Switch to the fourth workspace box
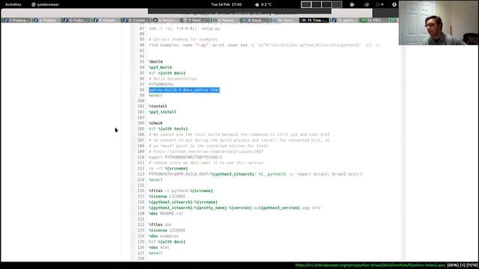The image size is (479, 269). point(337,4)
